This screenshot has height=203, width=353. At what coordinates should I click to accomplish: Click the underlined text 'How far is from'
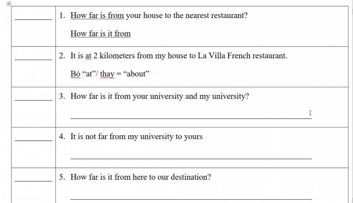coord(97,15)
